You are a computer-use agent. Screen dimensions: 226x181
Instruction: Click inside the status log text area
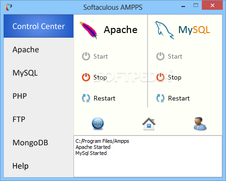pyautogui.click(x=148, y=156)
